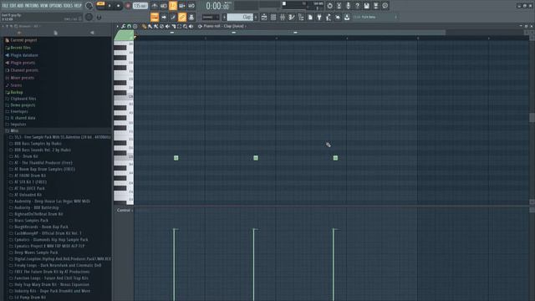Toggle blend recording overdub icon
The width and height of the screenshot is (535, 301).
182,6
